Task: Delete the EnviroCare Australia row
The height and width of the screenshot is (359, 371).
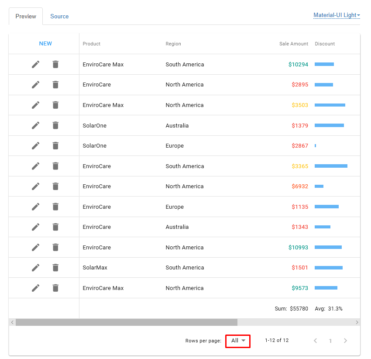Action: click(x=55, y=227)
